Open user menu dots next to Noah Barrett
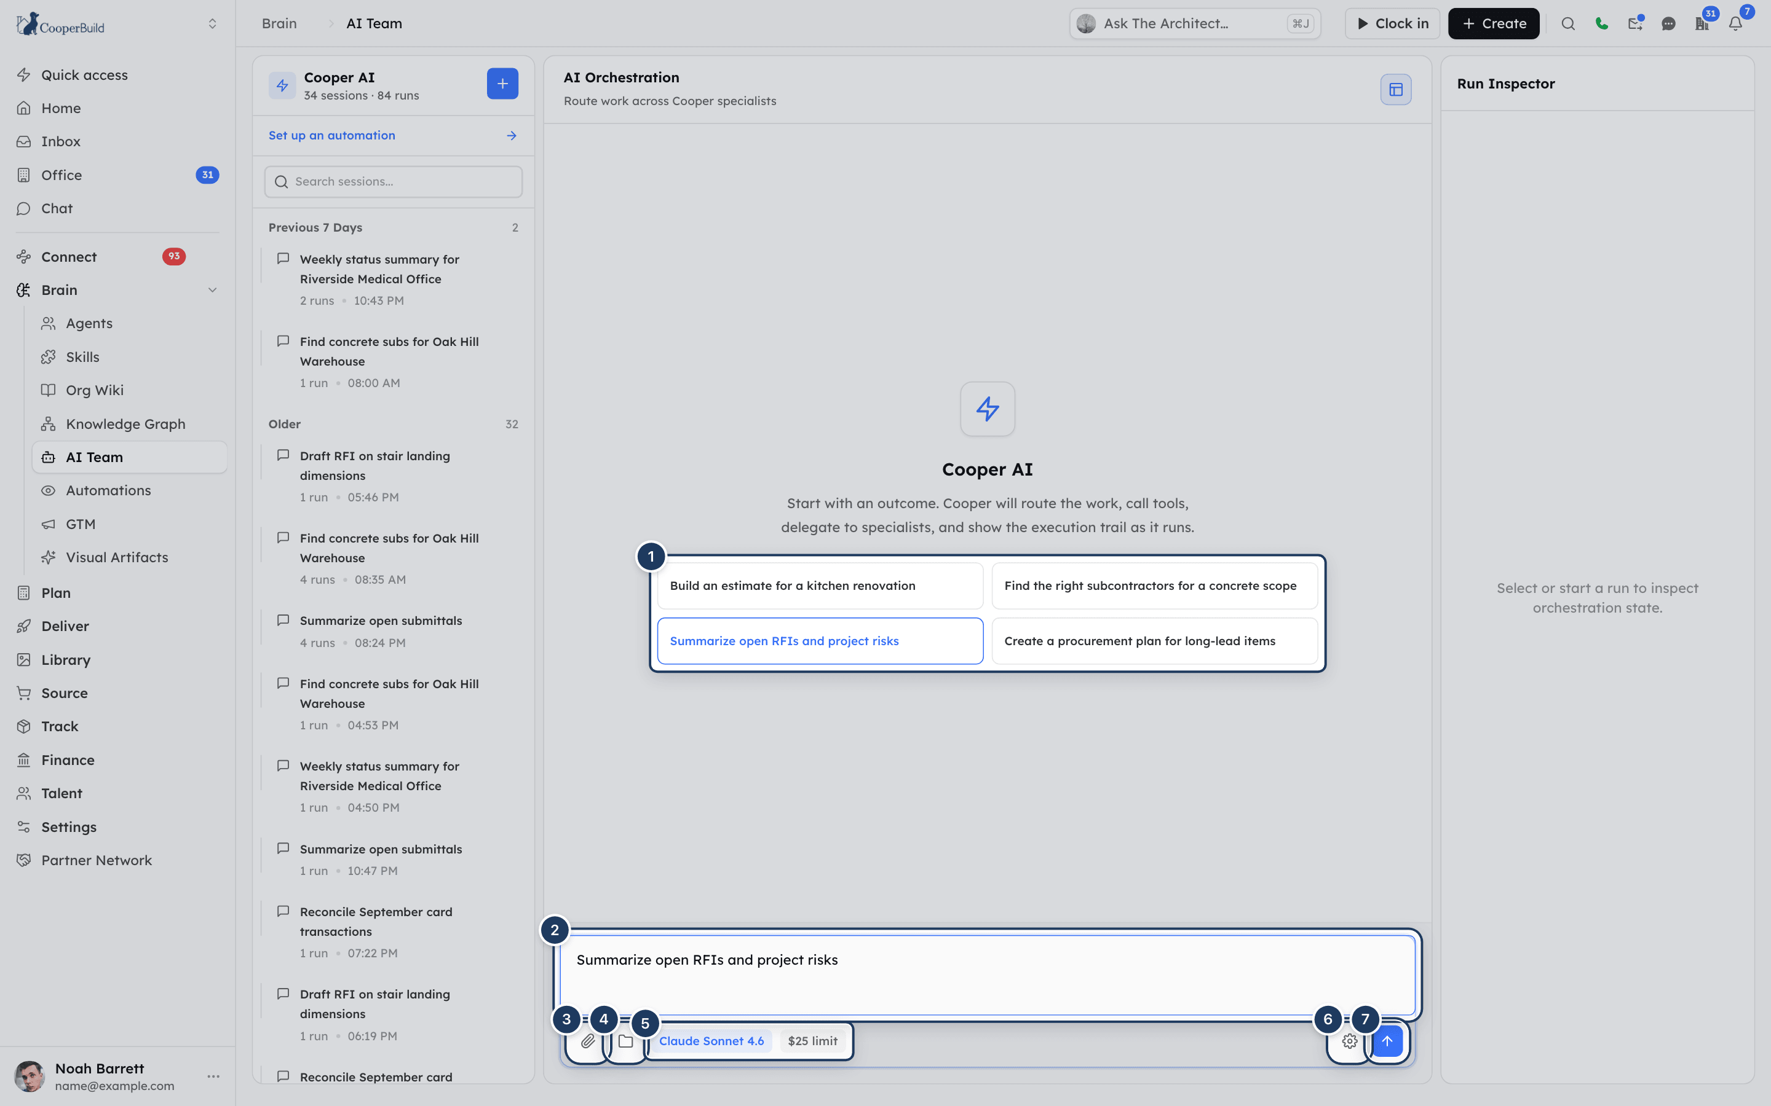The image size is (1771, 1106). coord(214,1076)
